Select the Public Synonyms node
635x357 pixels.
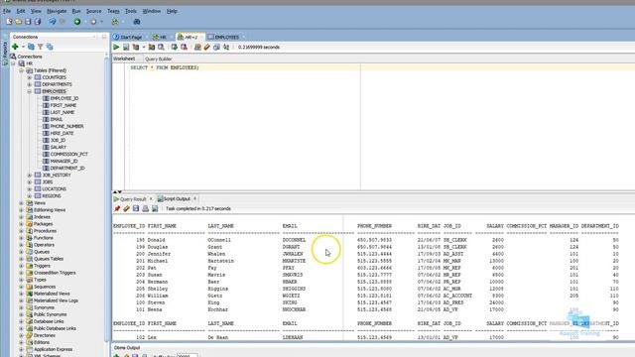(51, 314)
